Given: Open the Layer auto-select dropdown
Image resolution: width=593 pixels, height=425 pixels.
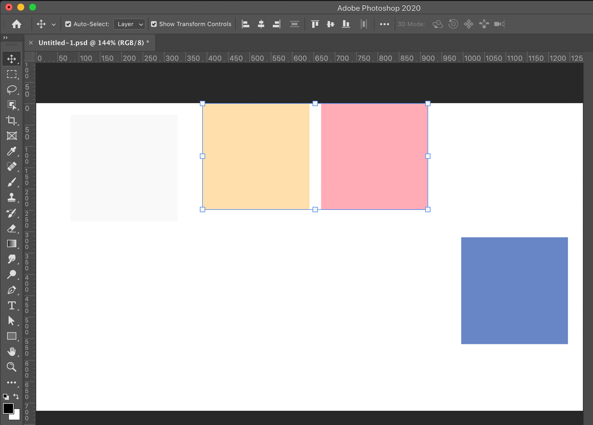Looking at the screenshot, I should [x=130, y=24].
